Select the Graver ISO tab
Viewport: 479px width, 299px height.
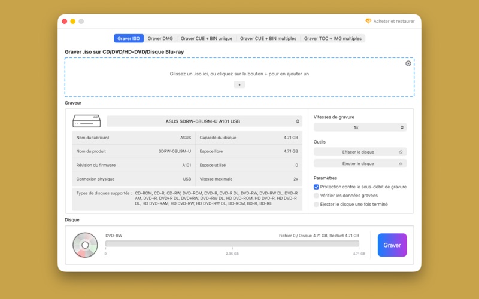pyautogui.click(x=129, y=38)
